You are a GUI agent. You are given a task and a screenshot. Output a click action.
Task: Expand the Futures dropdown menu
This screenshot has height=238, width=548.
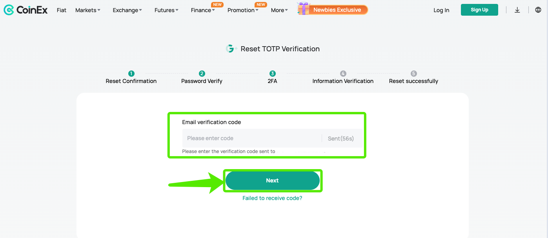click(167, 10)
